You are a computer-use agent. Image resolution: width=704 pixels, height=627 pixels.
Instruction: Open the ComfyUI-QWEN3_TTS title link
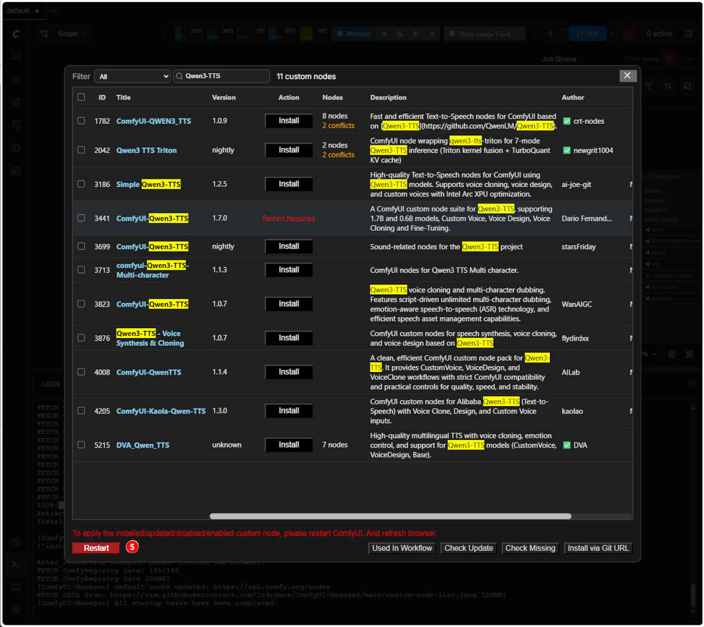tap(153, 121)
